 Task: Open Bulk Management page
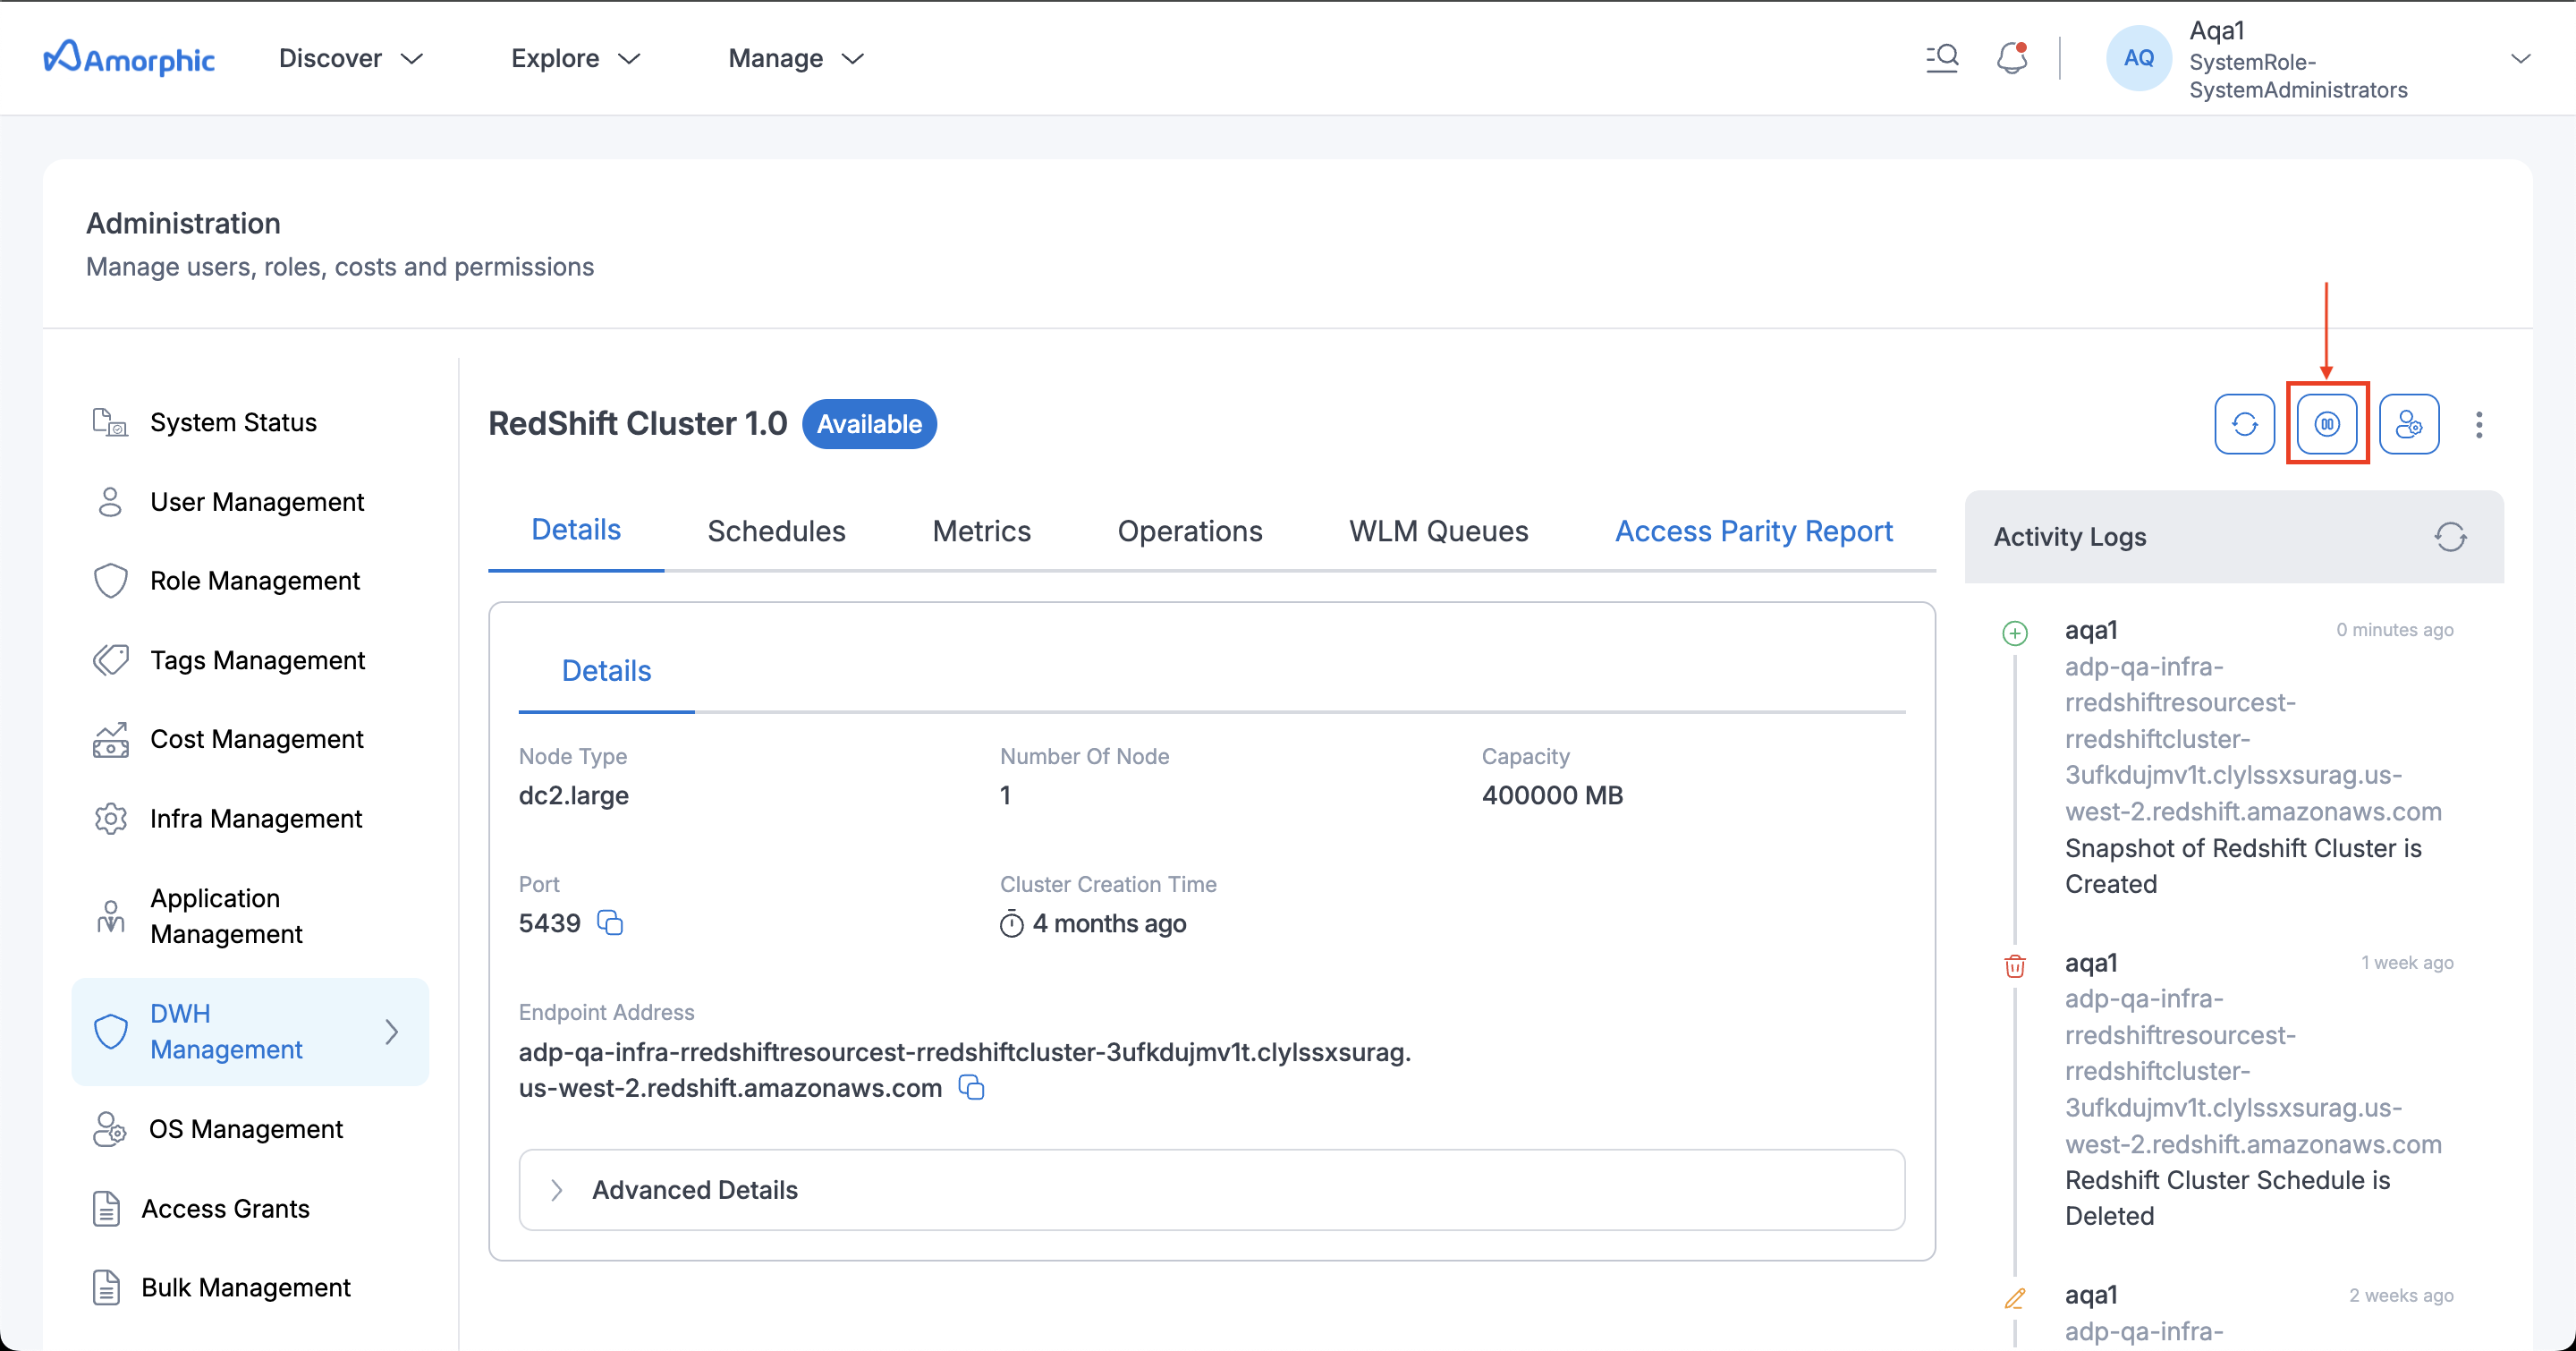246,1287
